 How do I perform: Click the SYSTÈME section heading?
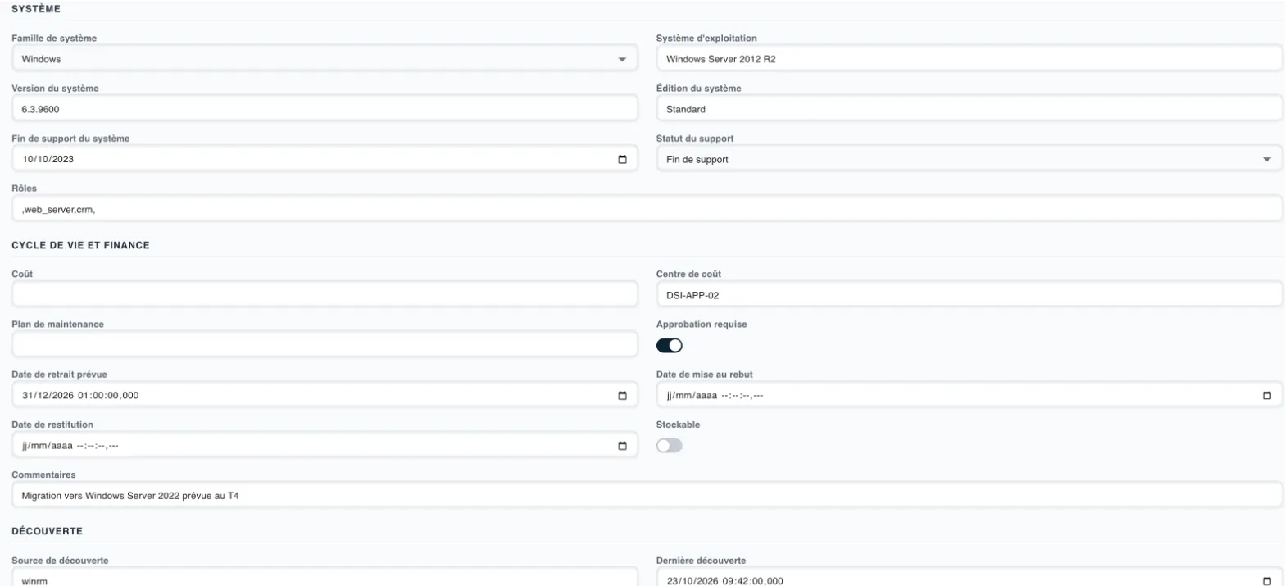35,9
